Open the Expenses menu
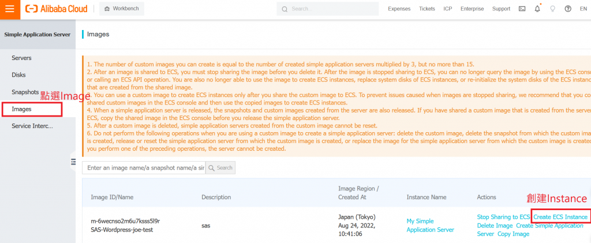 tap(399, 9)
